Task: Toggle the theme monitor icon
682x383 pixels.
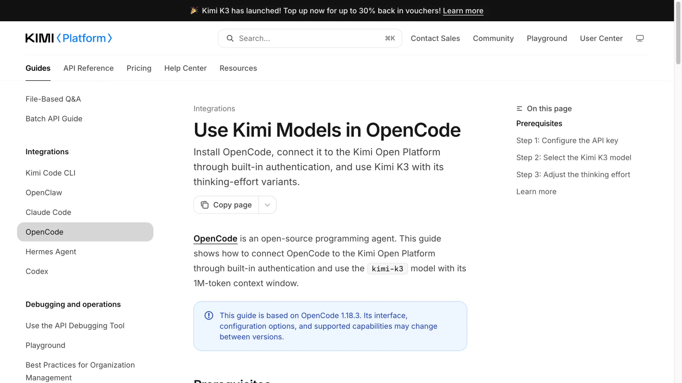Action: (640, 38)
